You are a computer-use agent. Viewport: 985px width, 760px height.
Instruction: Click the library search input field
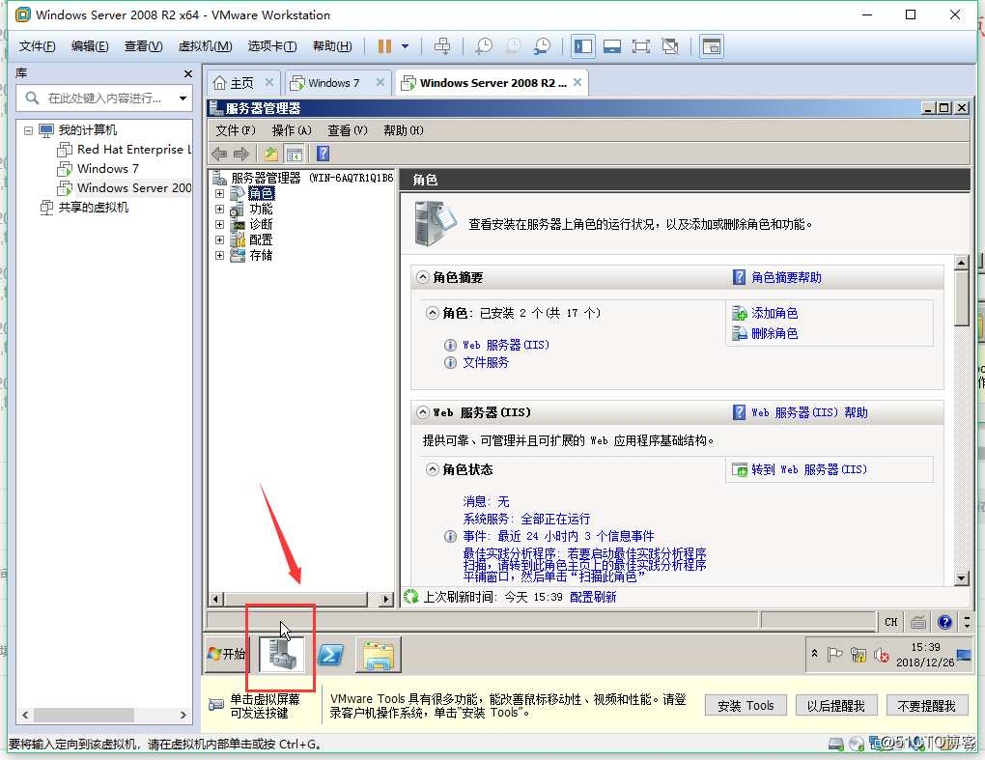click(103, 98)
